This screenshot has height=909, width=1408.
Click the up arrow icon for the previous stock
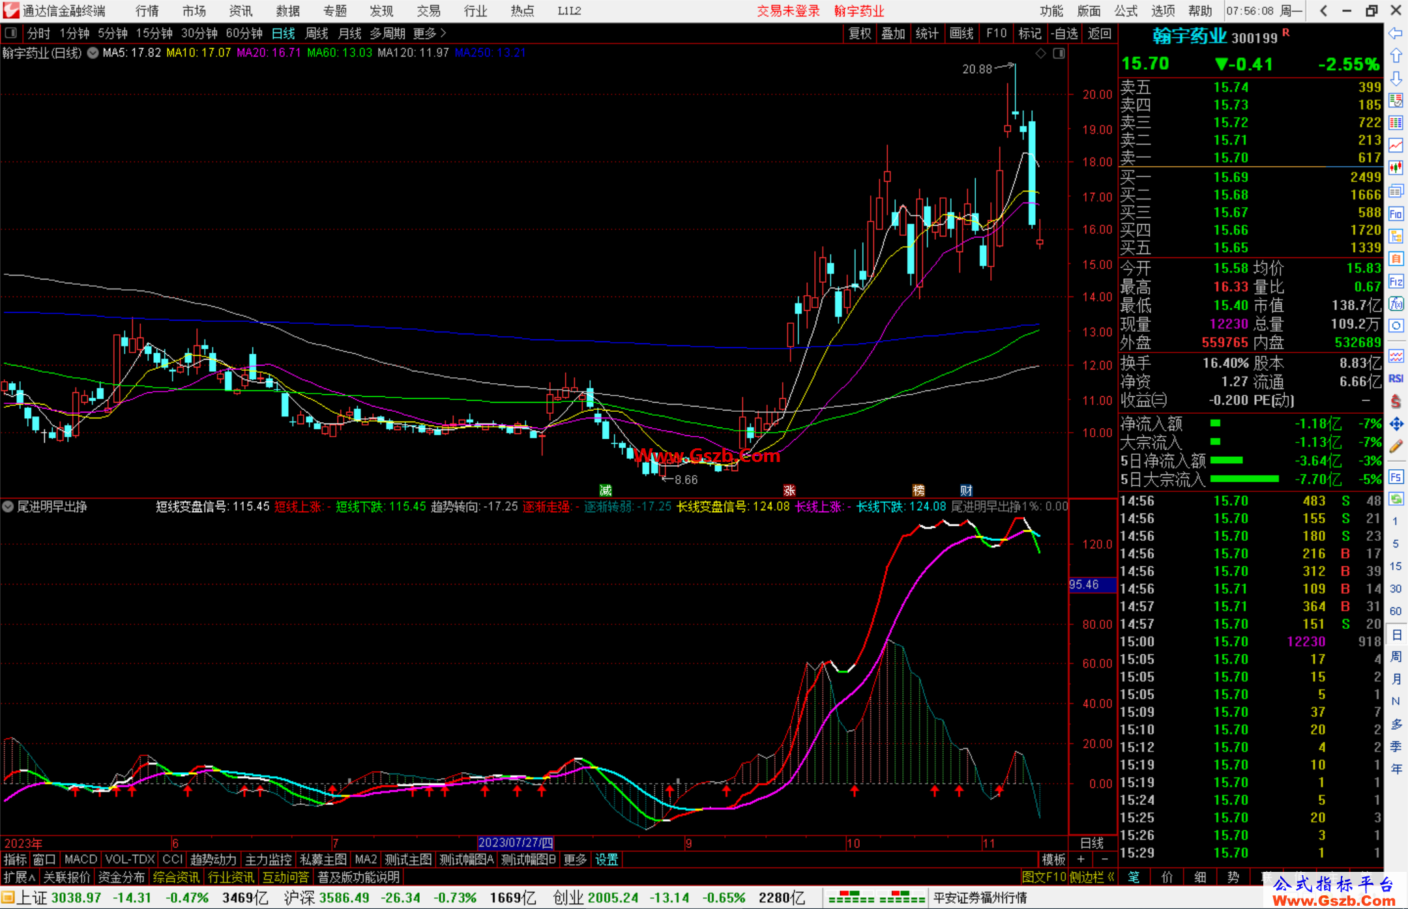pyautogui.click(x=1396, y=56)
